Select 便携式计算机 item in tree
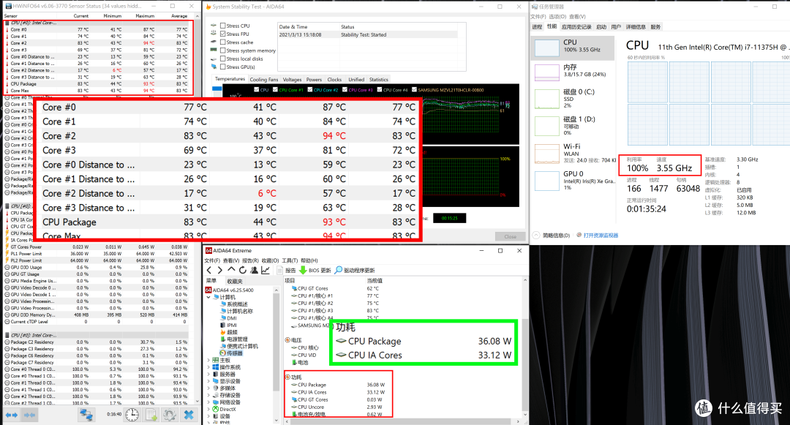This screenshot has width=790, height=425. (238, 347)
